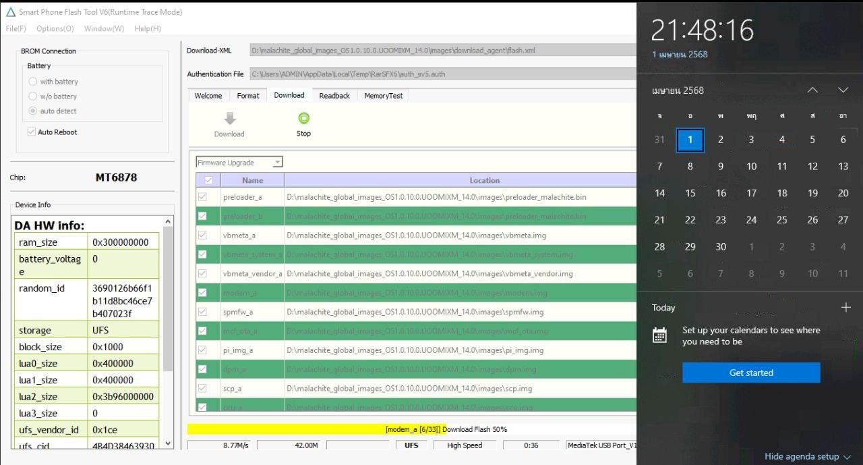Click the Get started button

pyautogui.click(x=751, y=373)
